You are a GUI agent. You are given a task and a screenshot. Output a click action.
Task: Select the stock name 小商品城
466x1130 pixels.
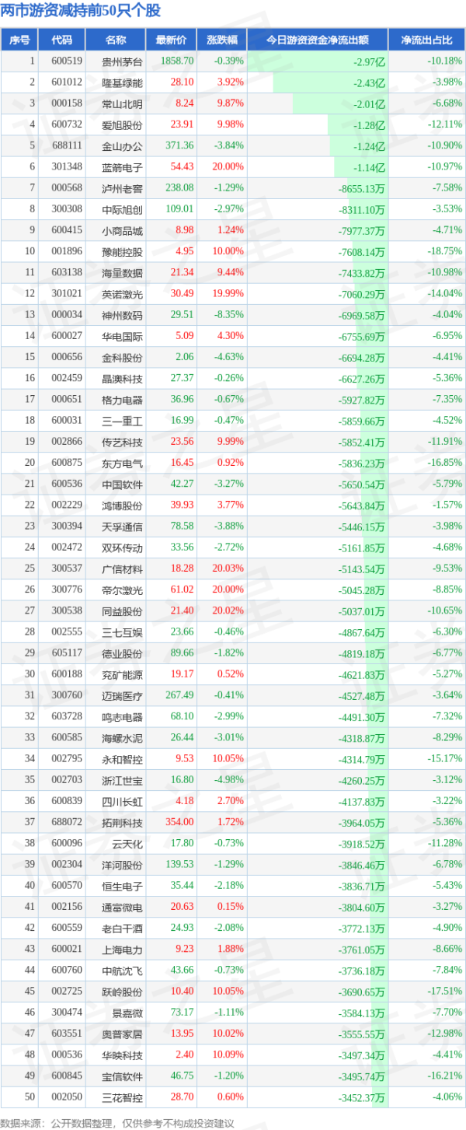tap(122, 229)
